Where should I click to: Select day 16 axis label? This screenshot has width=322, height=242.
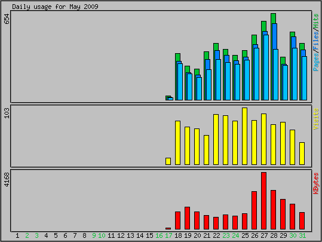point(159,235)
